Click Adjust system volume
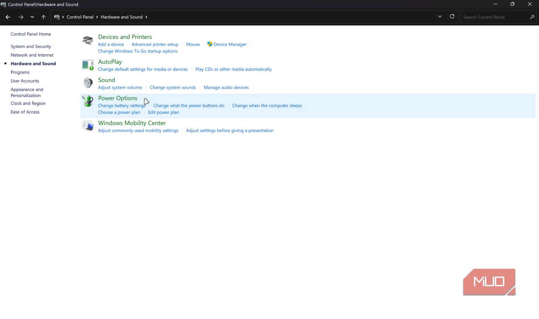This screenshot has width=539, height=319. [120, 87]
